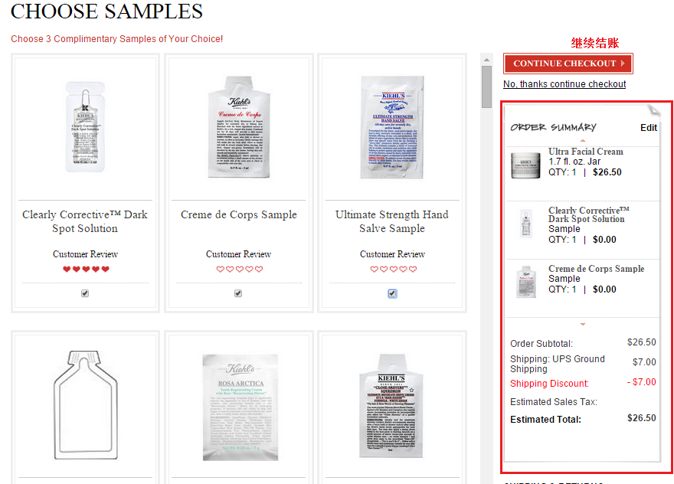The height and width of the screenshot is (484, 674).
Task: Click the Close-Shavers Squadron sample packet image
Action: (391, 406)
